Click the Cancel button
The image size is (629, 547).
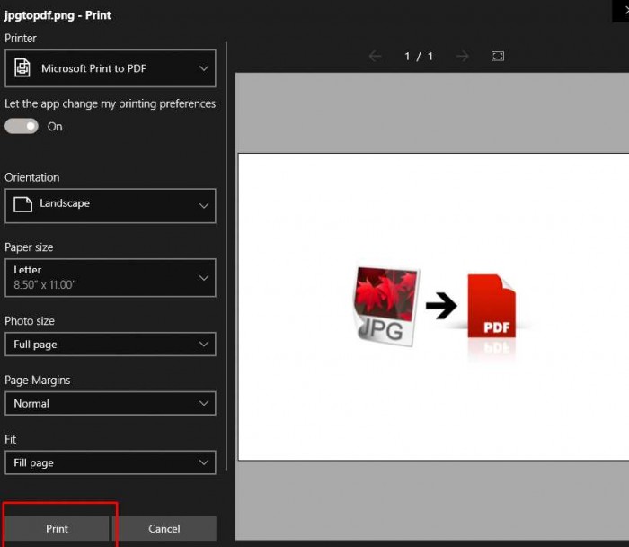point(164,528)
